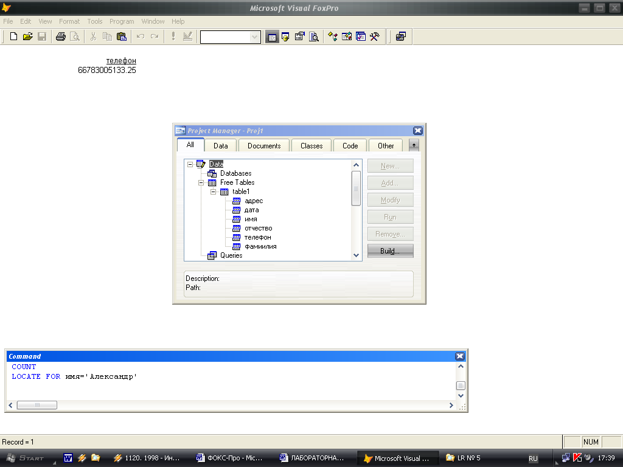Click the LOCATE FOR line in Command window
Image resolution: width=623 pixels, height=467 pixels.
coord(74,376)
